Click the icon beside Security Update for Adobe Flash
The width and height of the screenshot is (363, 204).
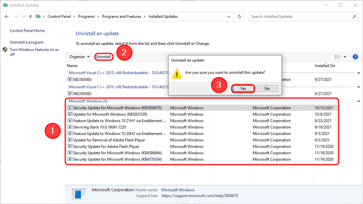tap(70, 146)
